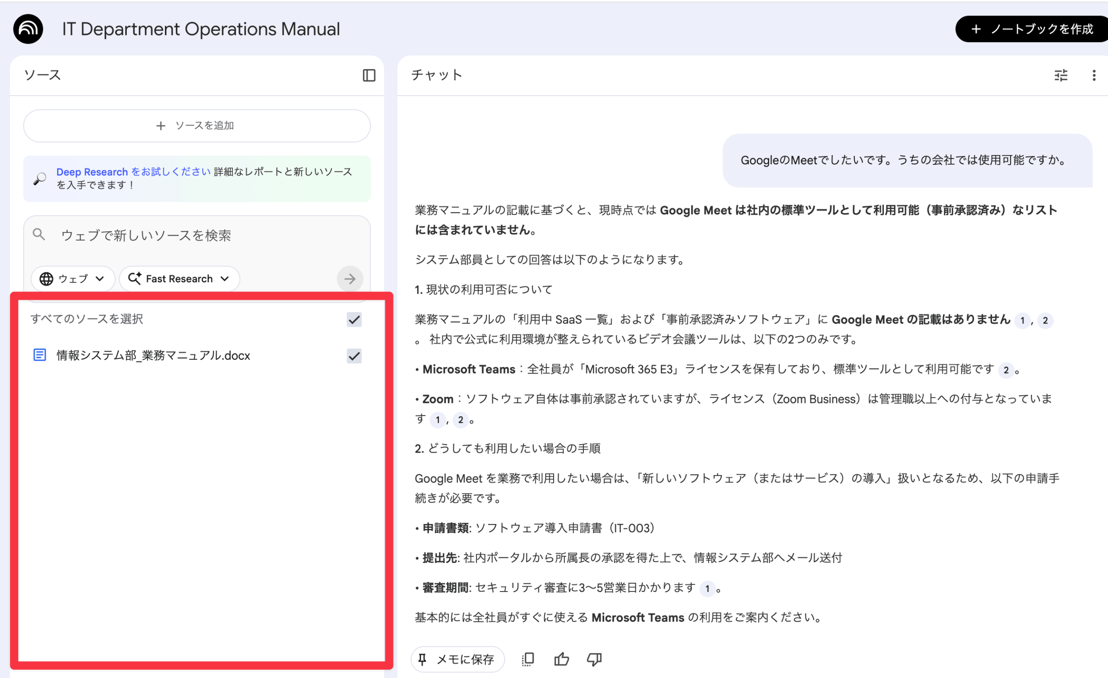1108x678 pixels.
Task: Give a thumbs up to the answer
Action: (x=561, y=659)
